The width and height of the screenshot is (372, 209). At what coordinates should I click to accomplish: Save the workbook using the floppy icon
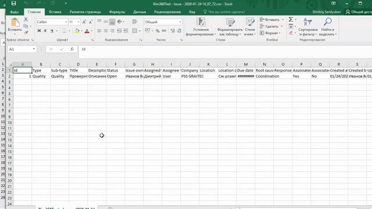[x=13, y=3]
